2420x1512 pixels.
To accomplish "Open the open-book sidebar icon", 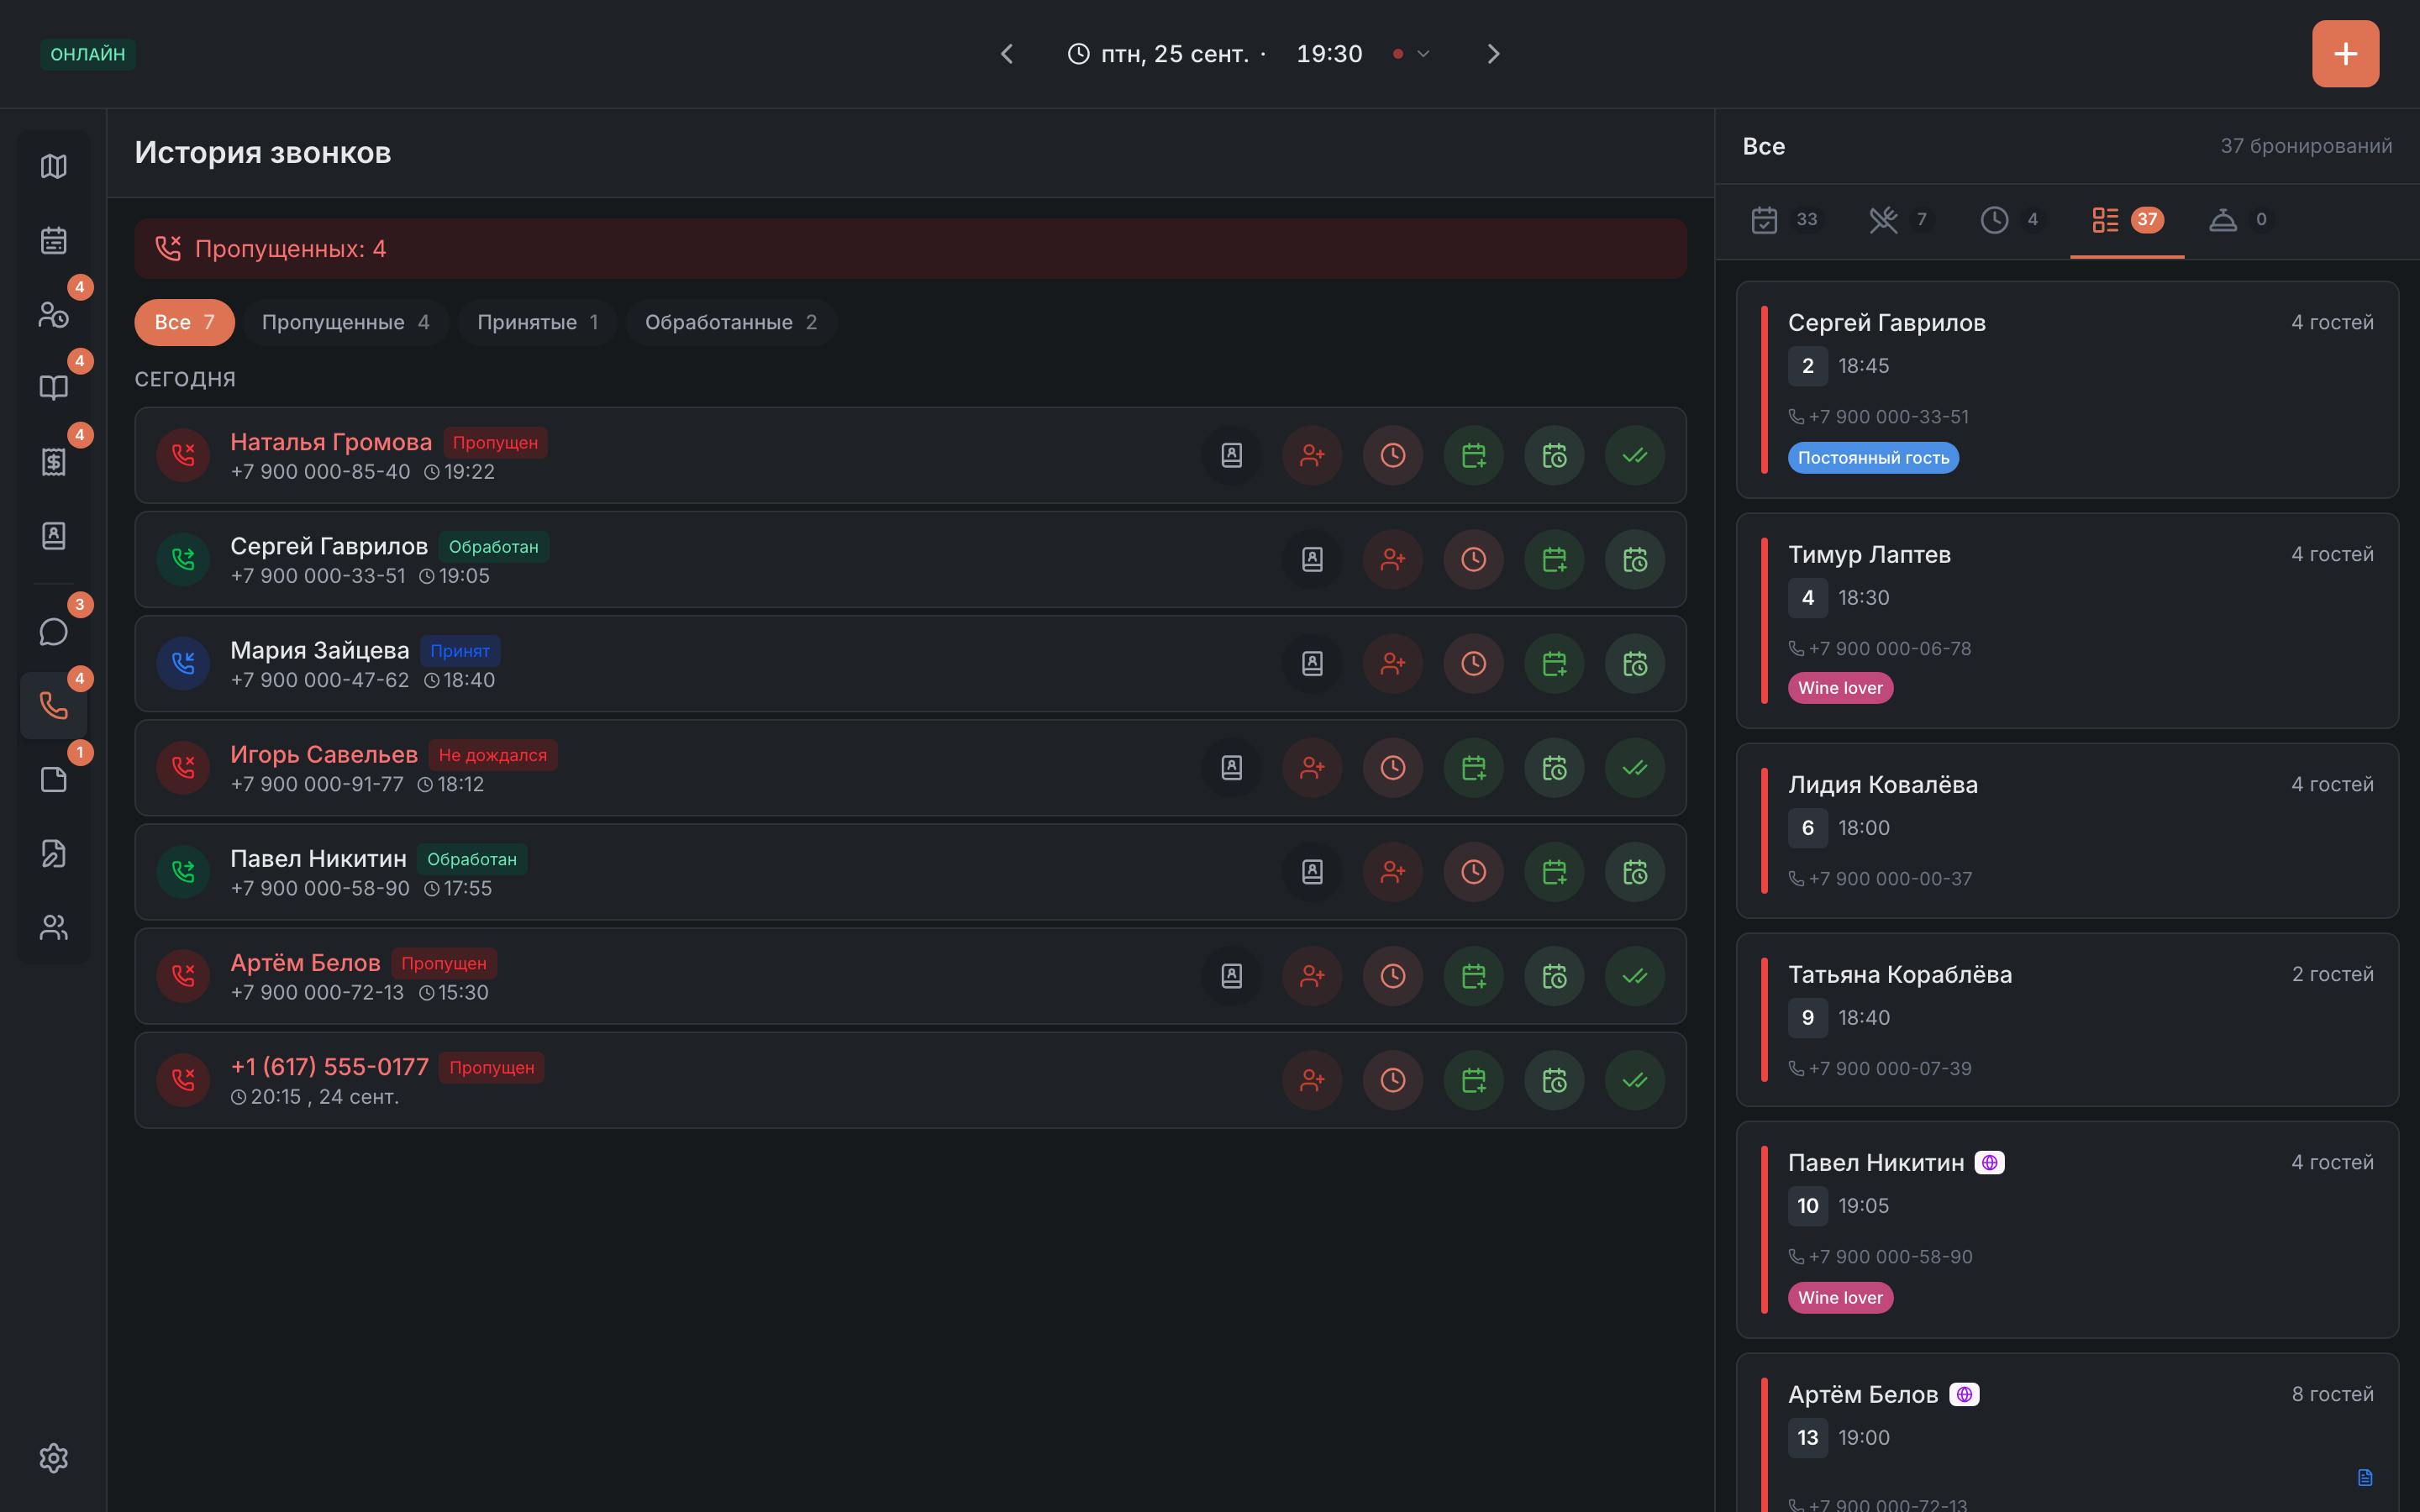I will pos(54,388).
